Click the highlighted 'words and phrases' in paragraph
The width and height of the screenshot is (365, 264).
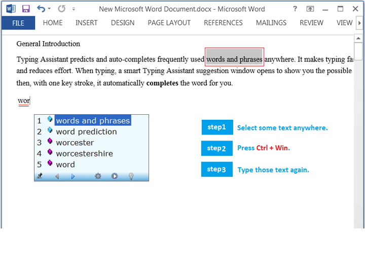tap(234, 59)
